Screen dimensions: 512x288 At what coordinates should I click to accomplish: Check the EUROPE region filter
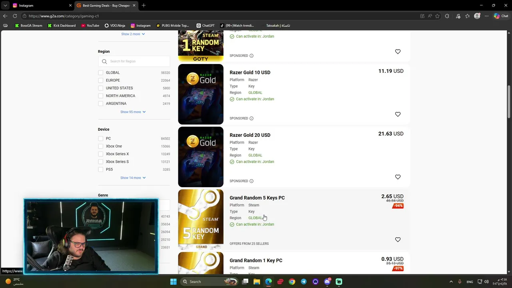click(101, 80)
